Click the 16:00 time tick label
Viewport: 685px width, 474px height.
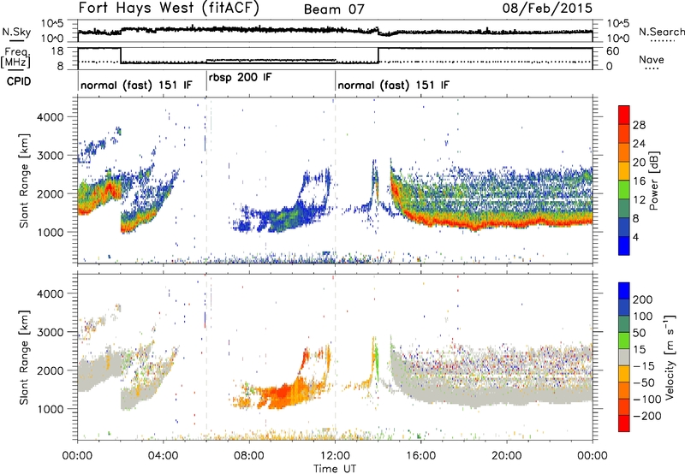[x=420, y=456]
